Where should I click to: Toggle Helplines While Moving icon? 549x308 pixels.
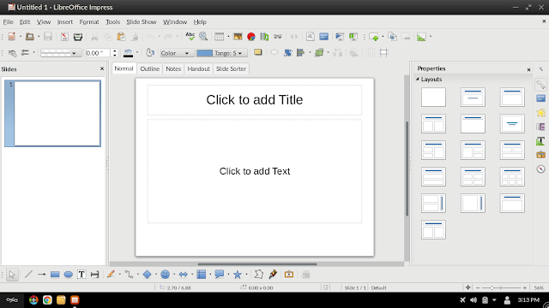[x=383, y=53]
